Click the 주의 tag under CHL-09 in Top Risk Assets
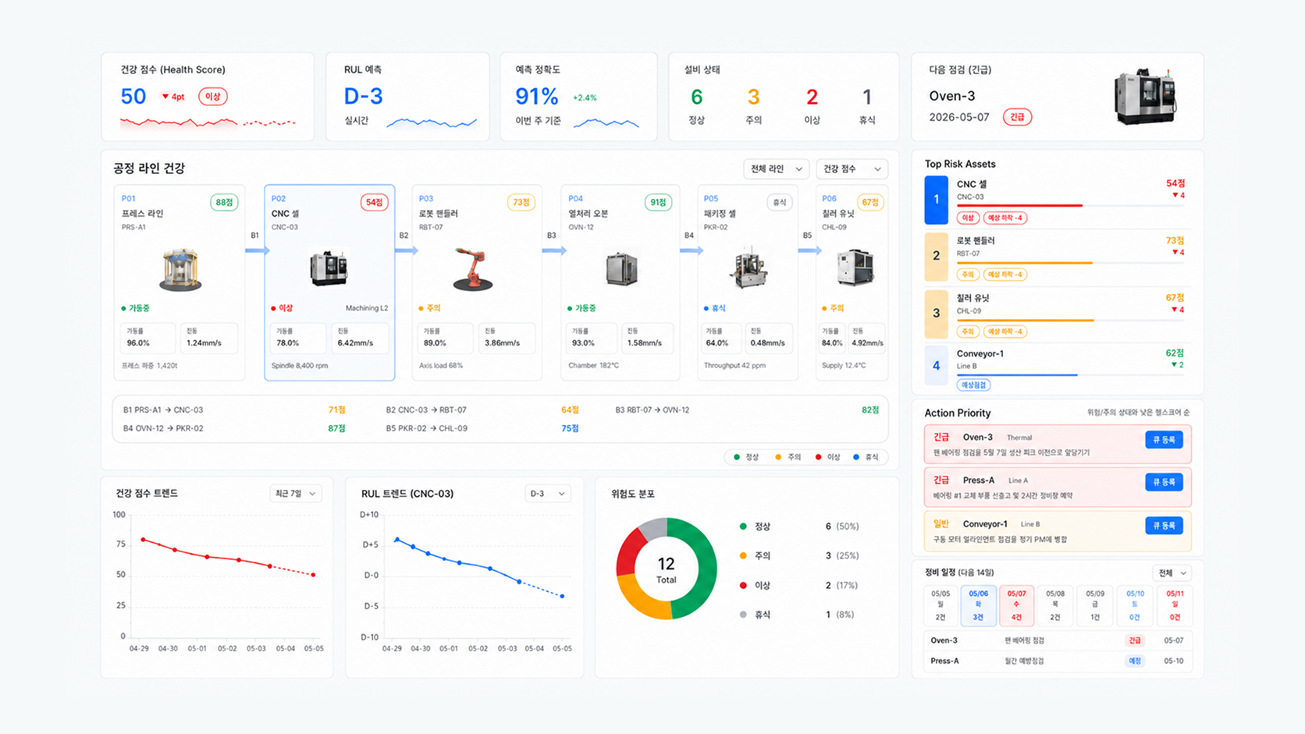The image size is (1305, 734). point(968,332)
